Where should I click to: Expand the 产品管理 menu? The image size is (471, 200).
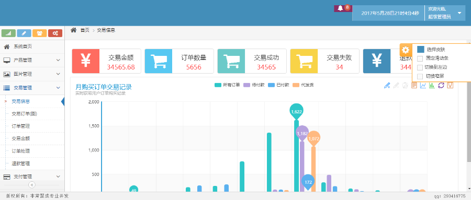point(32,60)
